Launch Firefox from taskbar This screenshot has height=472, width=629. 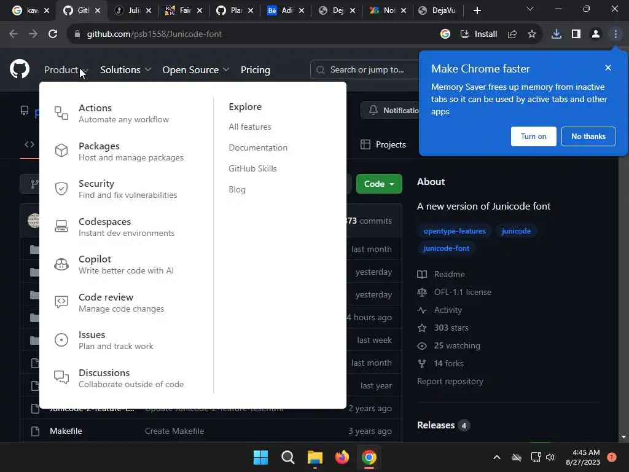pyautogui.click(x=342, y=457)
